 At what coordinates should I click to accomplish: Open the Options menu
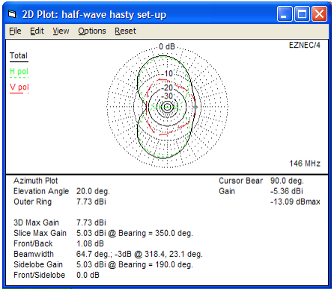[x=92, y=31]
